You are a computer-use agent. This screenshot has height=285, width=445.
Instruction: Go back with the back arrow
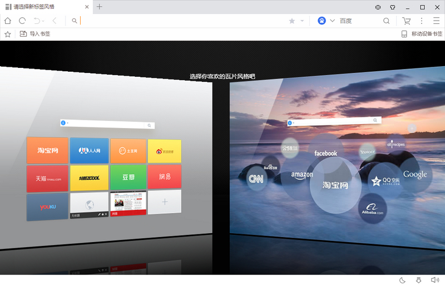pyautogui.click(x=55, y=21)
